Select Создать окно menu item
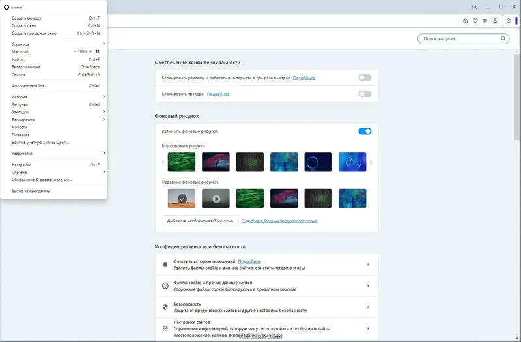 [x=54, y=25]
